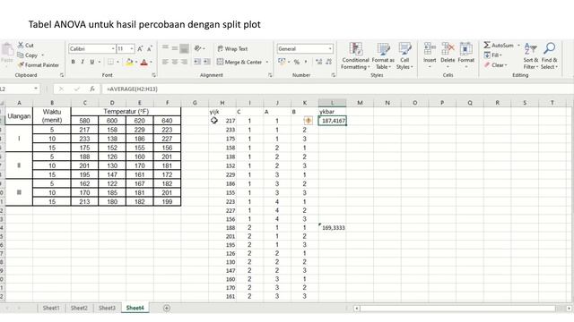Click the Copy button
The height and width of the screenshot is (322, 574).
click(x=28, y=55)
